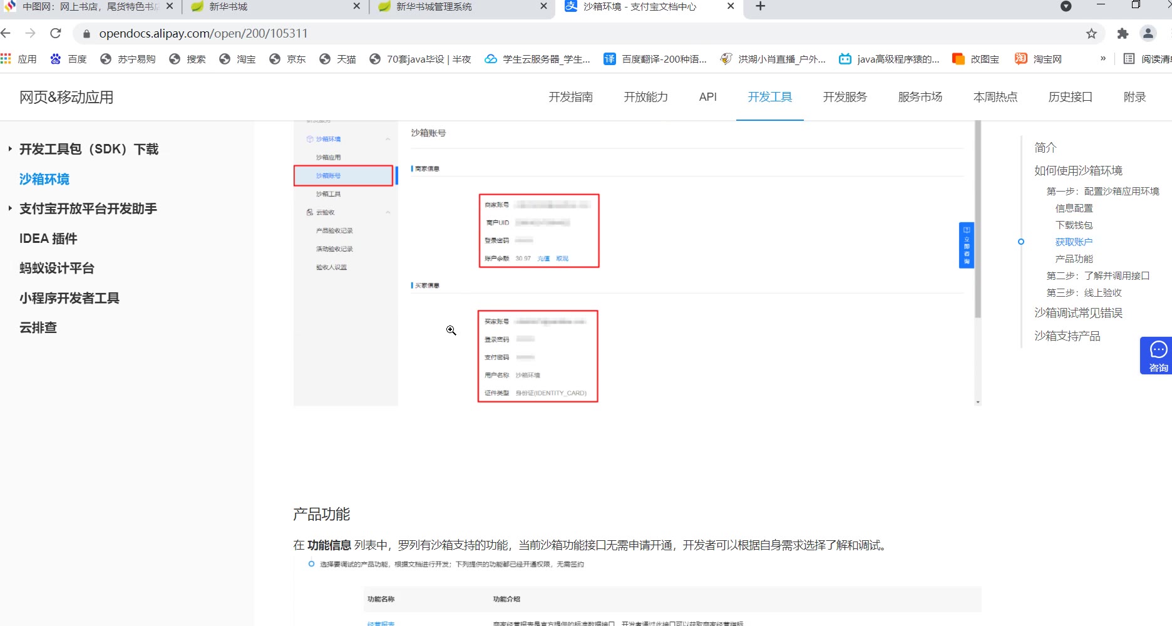Image resolution: width=1172 pixels, height=626 pixels.
Task: Open the Chrome profile avatar
Action: pyautogui.click(x=1148, y=33)
